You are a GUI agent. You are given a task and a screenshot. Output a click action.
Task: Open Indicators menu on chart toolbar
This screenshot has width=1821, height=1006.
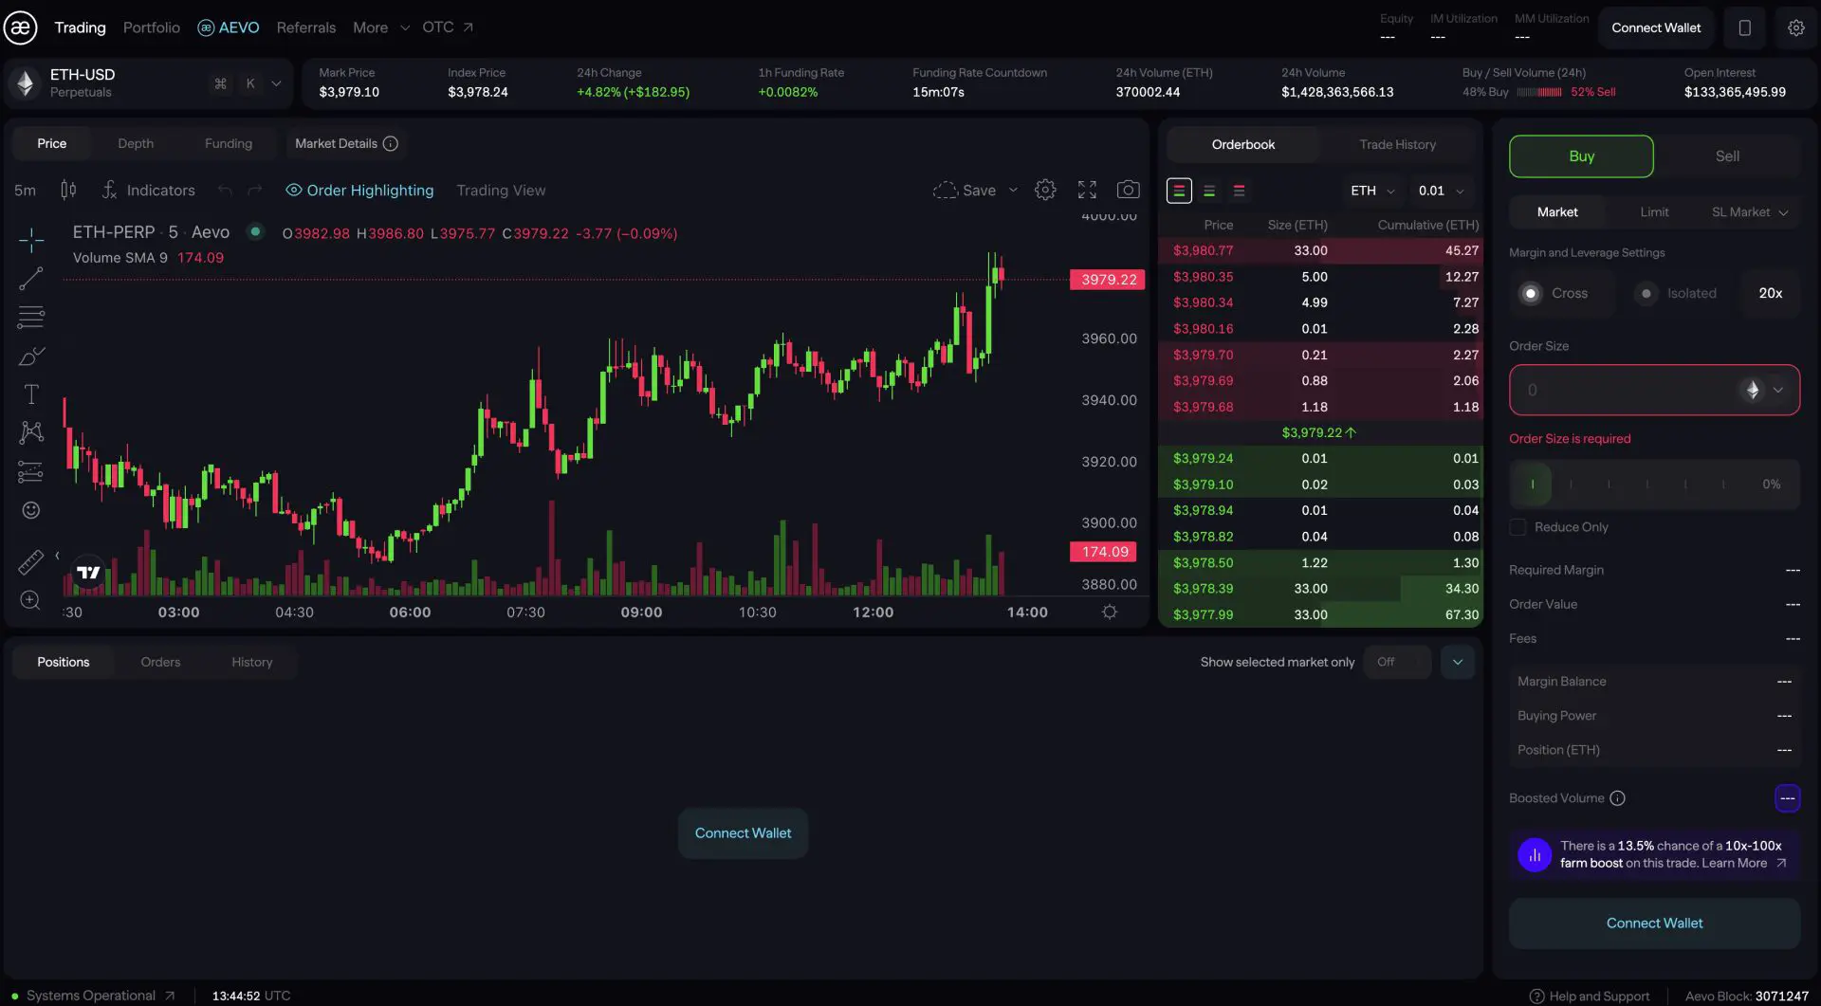click(x=148, y=191)
